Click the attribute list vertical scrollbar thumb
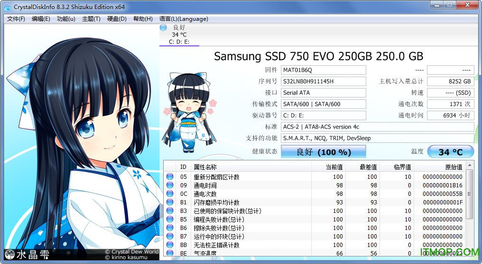The image size is (482, 264). (469, 194)
